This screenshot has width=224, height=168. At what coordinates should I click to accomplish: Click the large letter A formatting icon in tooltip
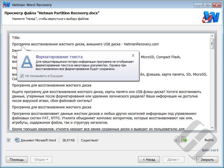click(27, 62)
